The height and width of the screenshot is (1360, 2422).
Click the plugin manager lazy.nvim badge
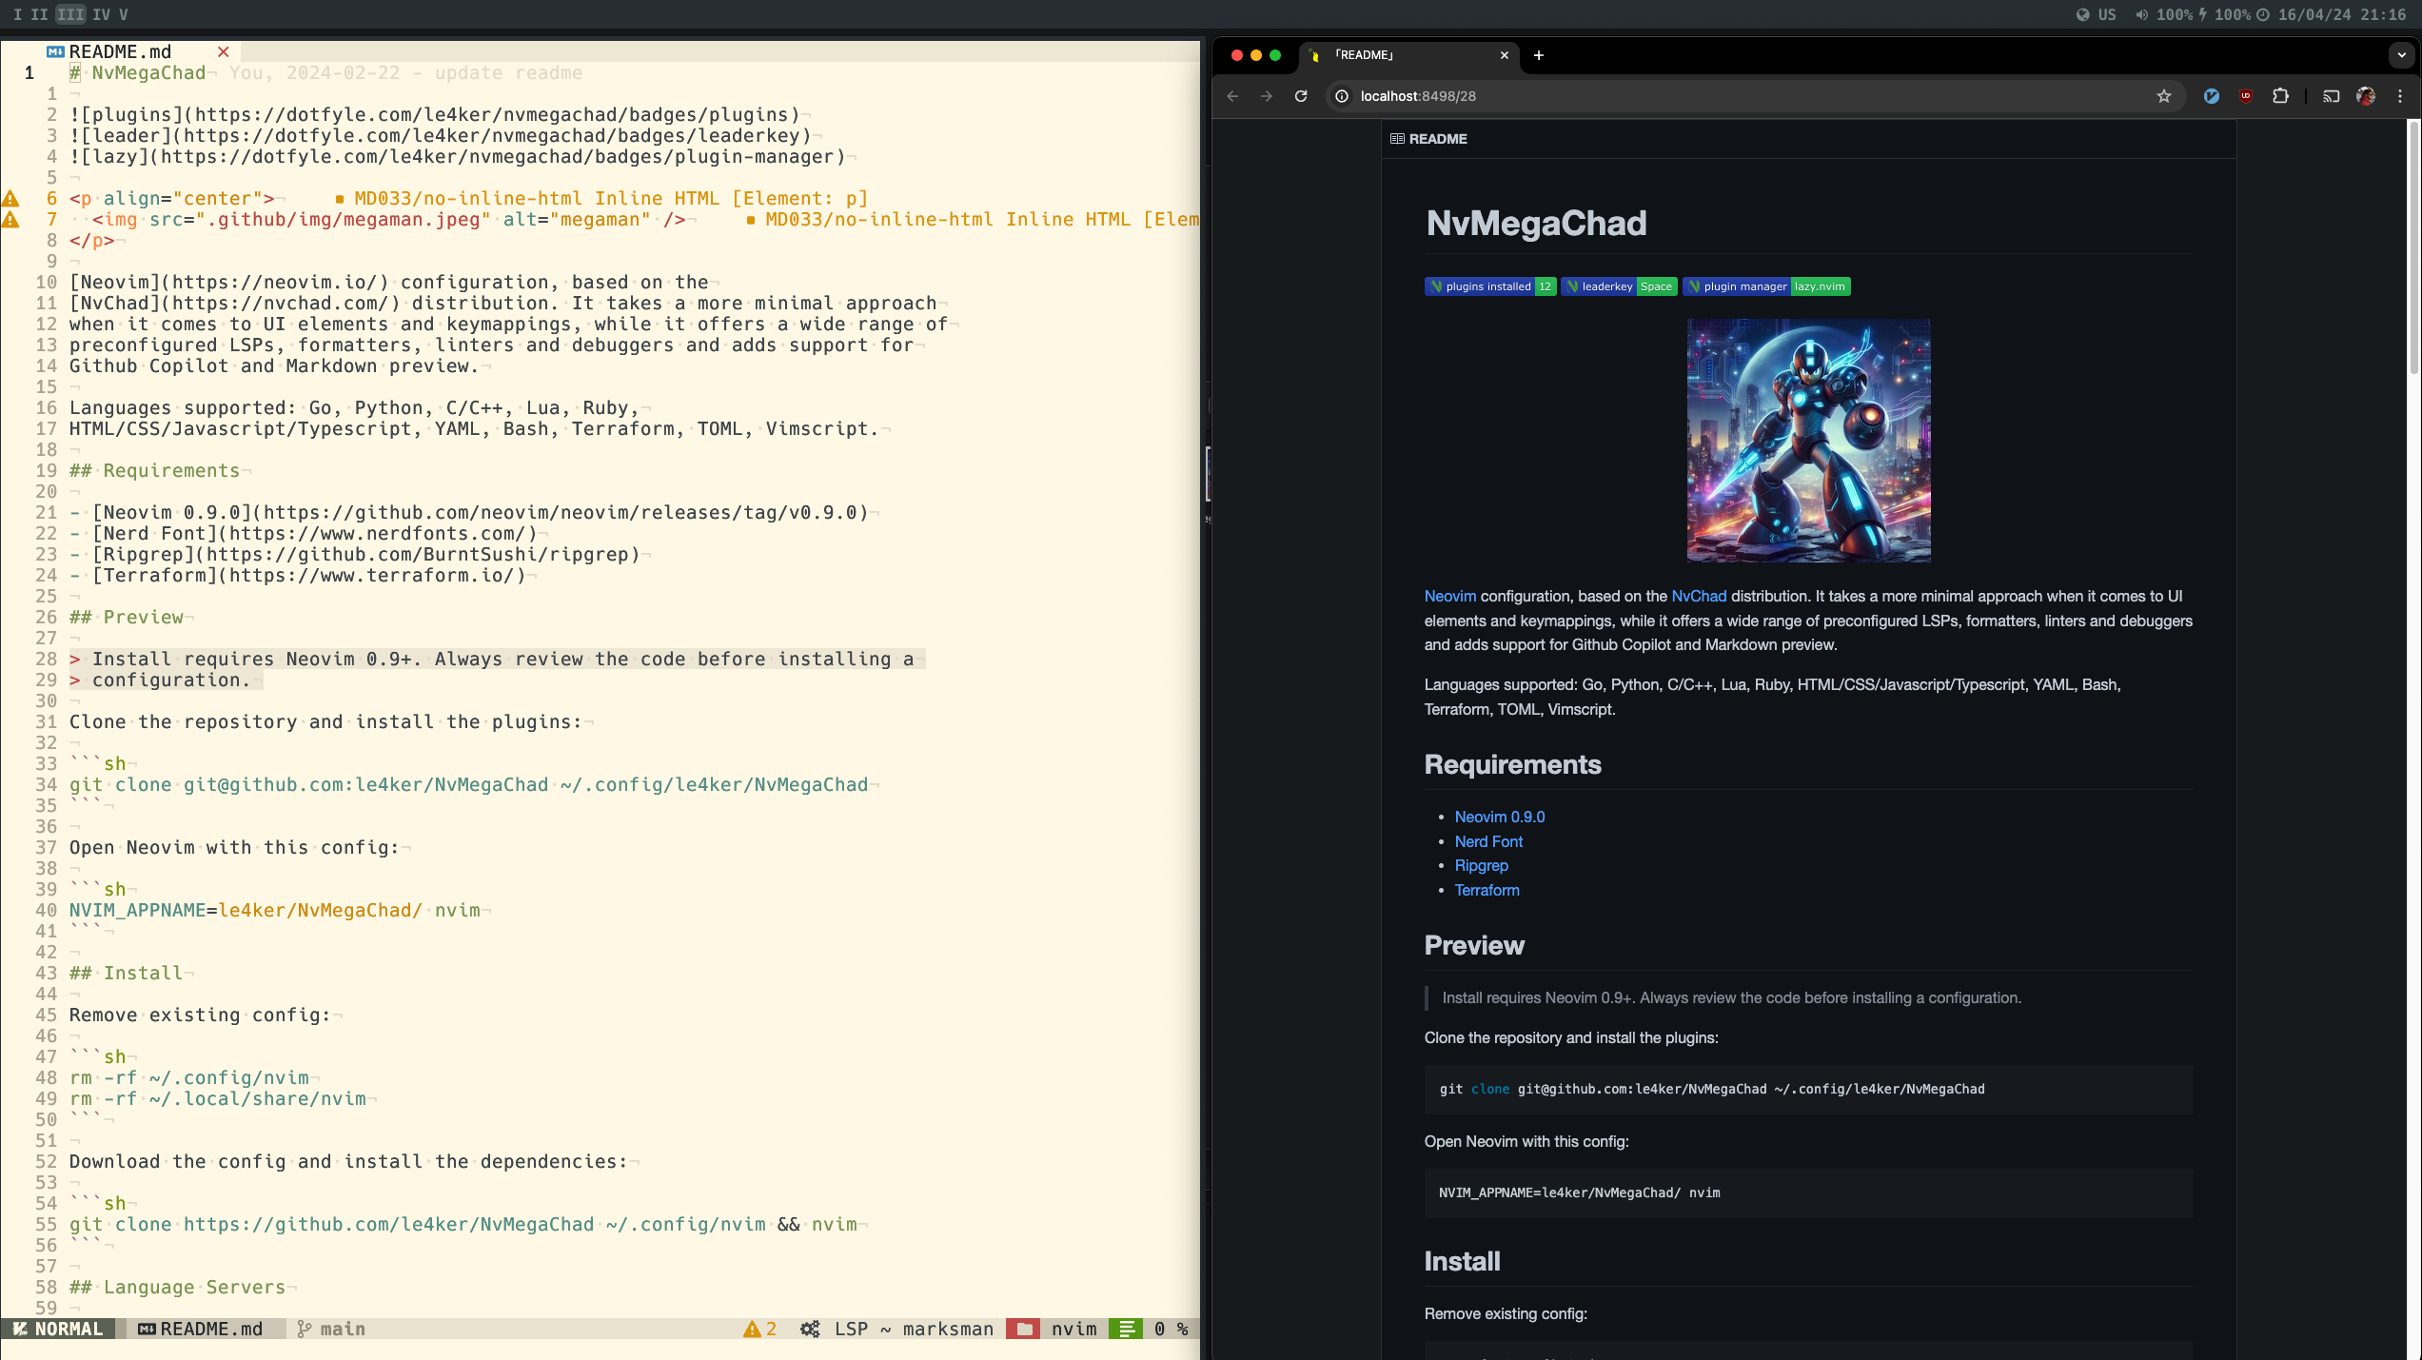point(1766,286)
